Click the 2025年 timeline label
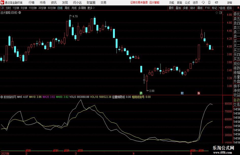Viewport: 240px width, 155px height. [5, 153]
